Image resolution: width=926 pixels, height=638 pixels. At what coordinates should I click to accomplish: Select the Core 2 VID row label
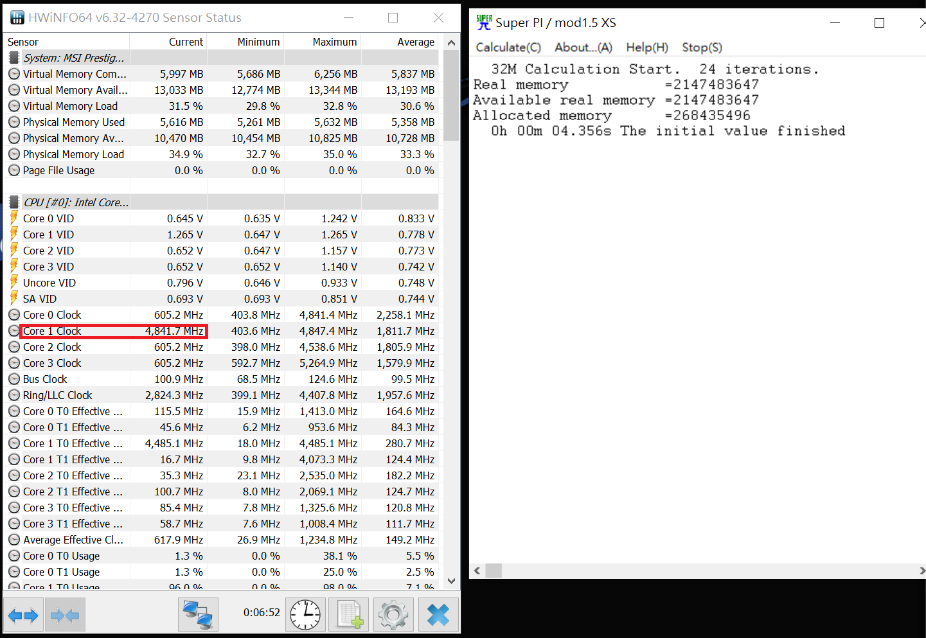coord(48,251)
